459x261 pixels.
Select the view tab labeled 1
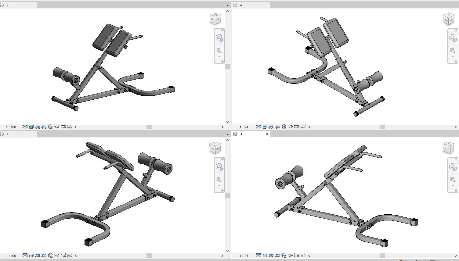[x=7, y=134]
